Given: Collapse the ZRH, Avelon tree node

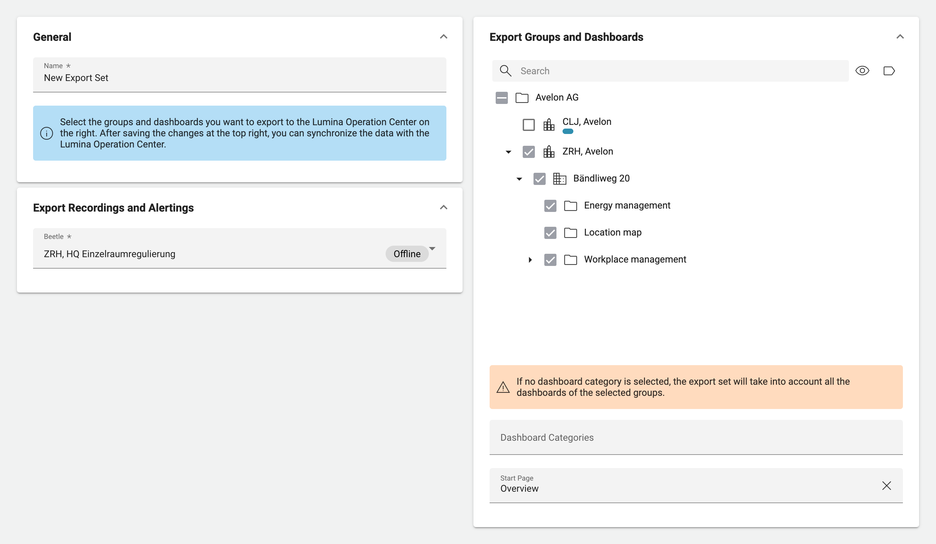Looking at the screenshot, I should (x=509, y=152).
